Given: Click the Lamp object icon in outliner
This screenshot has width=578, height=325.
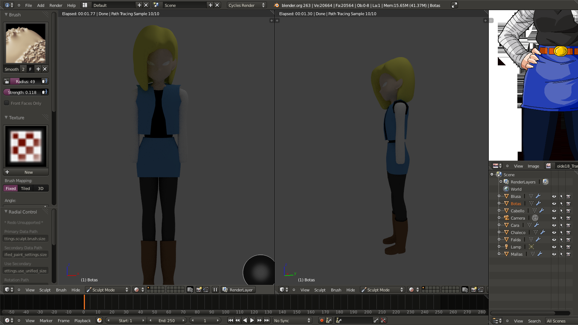Looking at the screenshot, I should 506,247.
